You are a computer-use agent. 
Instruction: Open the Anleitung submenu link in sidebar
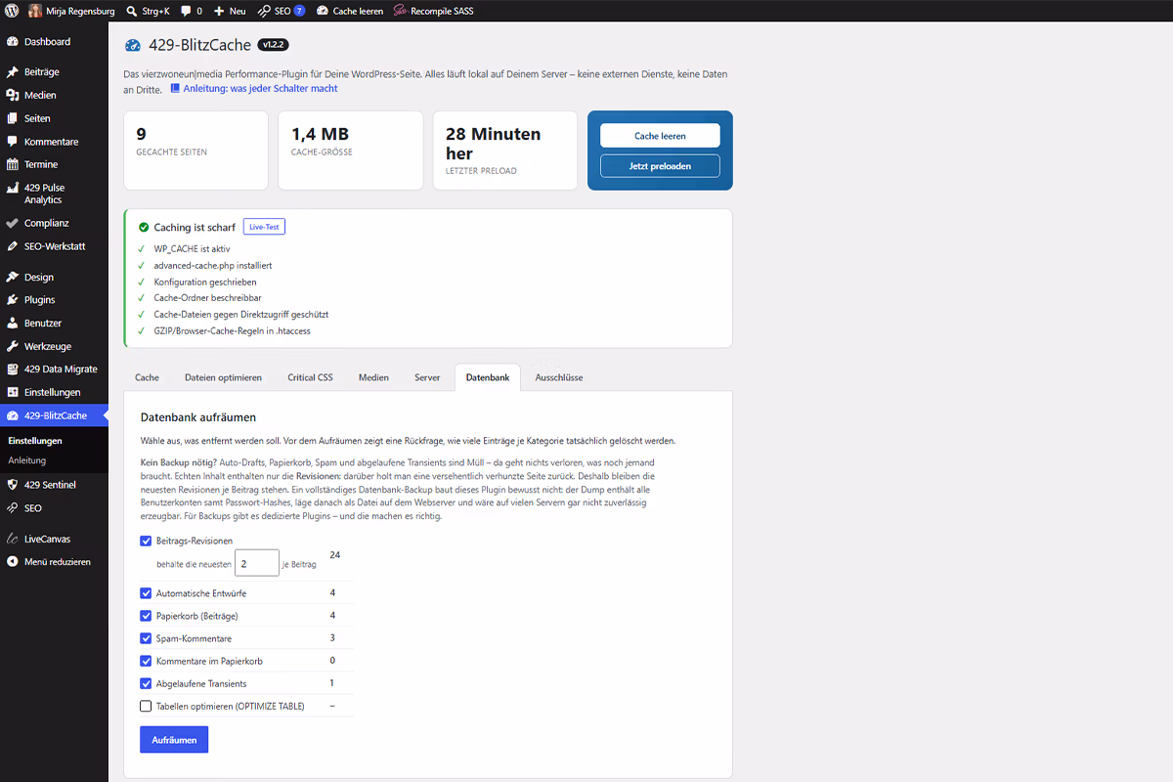point(27,460)
